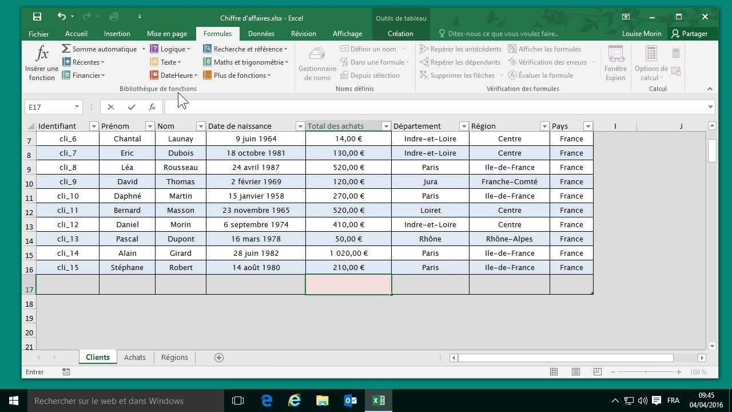Open the Données ribbon tab
This screenshot has width=732, height=412.
(x=261, y=34)
